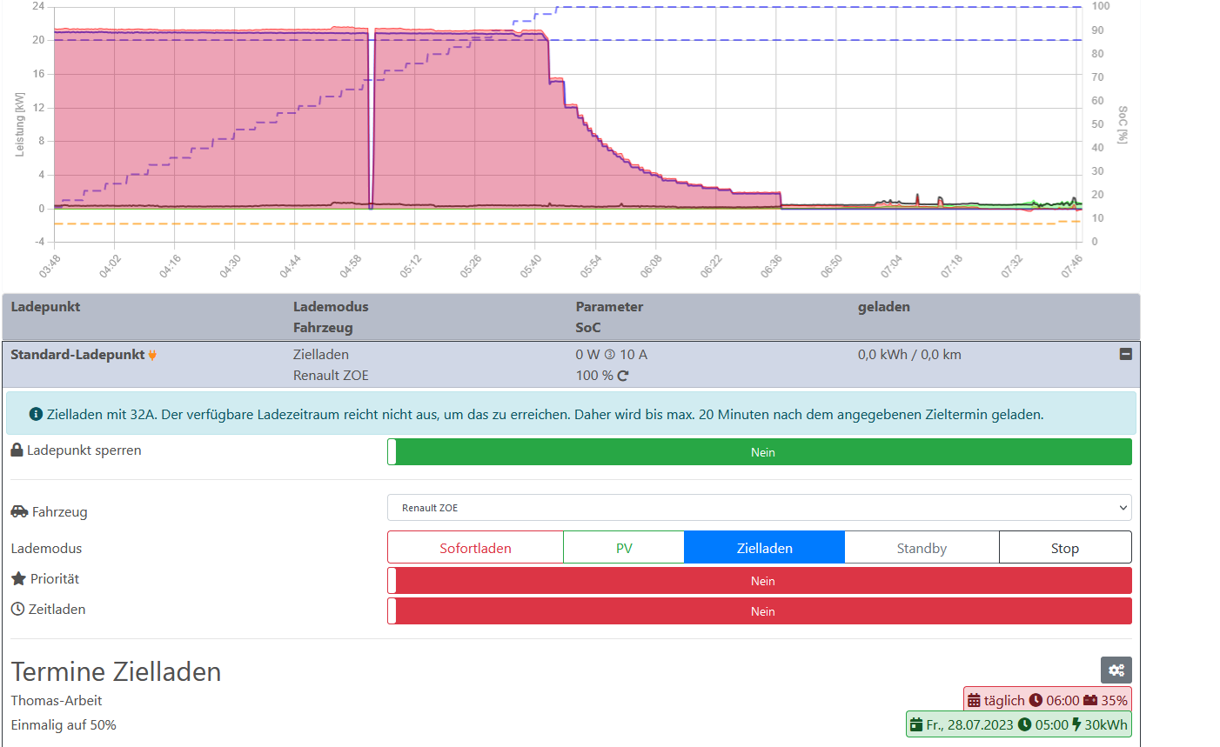This screenshot has height=747, width=1220.
Task: Refresh the SoC value next to 100 %
Action: (623, 376)
